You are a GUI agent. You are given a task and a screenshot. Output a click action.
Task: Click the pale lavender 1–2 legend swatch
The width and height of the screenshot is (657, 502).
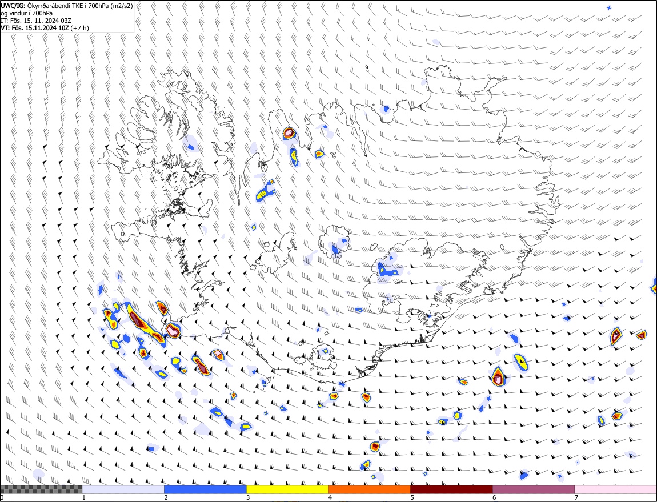pos(123,489)
